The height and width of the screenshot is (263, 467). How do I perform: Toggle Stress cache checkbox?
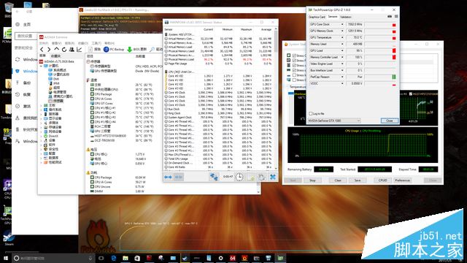(x=294, y=65)
